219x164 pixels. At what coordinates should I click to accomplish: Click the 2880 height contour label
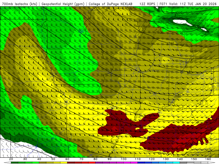tap(178, 96)
